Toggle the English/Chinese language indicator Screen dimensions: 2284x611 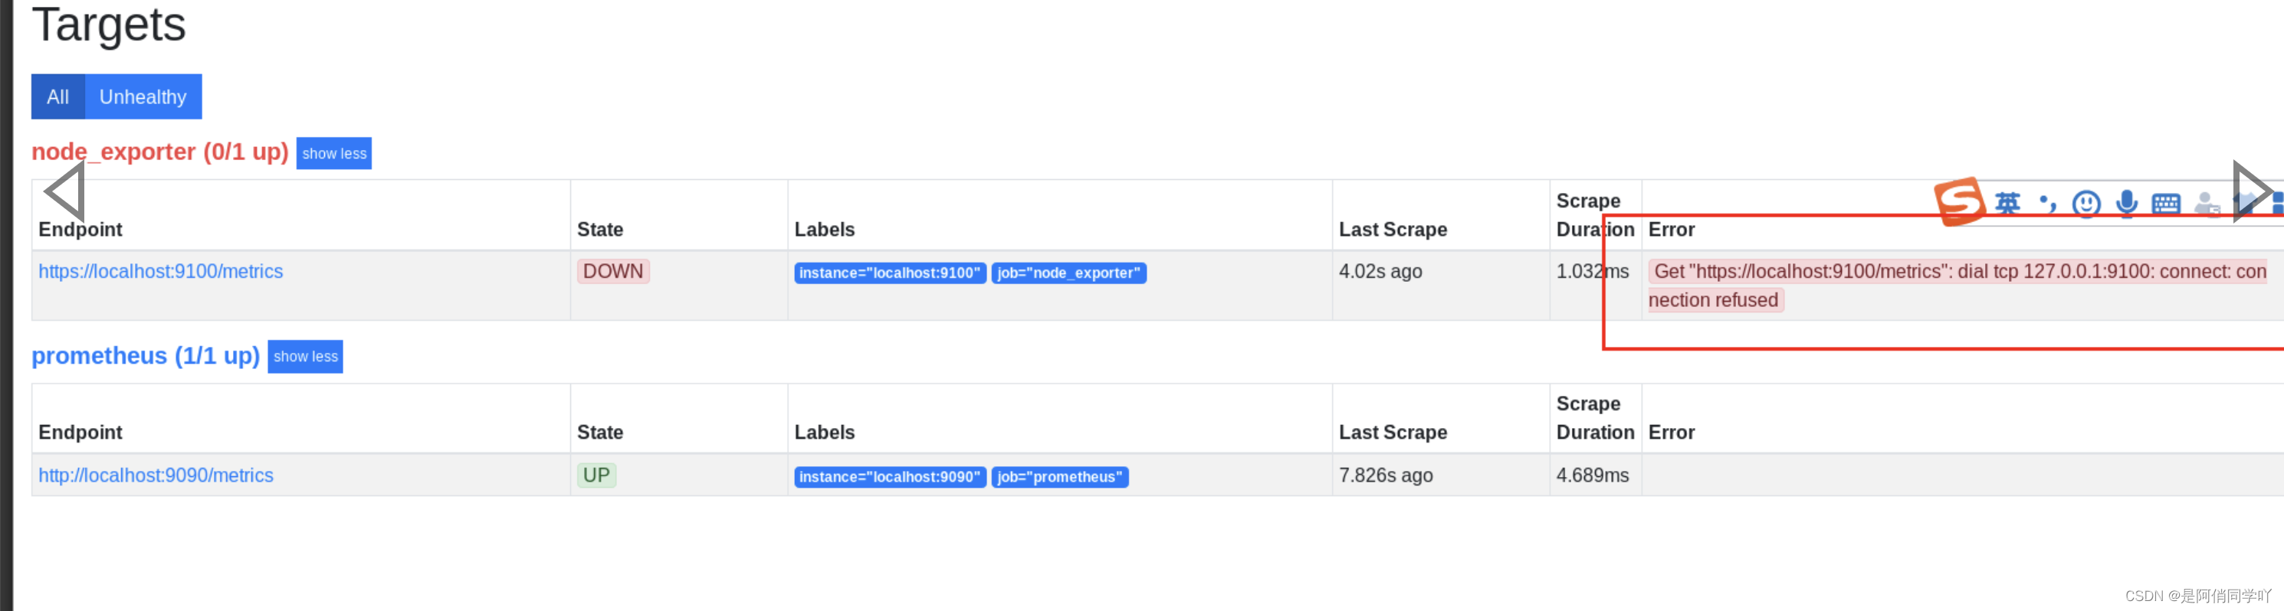[x=2007, y=204]
